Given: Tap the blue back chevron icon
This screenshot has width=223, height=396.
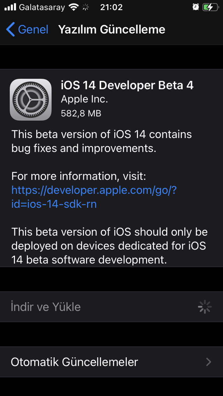Looking at the screenshot, I should click(x=10, y=29).
